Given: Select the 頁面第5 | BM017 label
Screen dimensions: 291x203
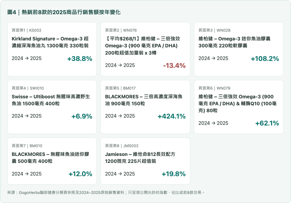Looking at the screenshot, I should tap(120, 88).
